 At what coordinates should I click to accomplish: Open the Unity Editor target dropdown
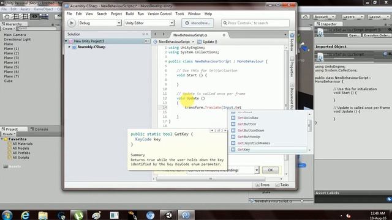[149, 23]
